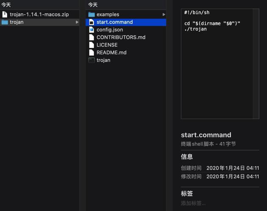Image resolution: width=267 pixels, height=211 pixels.
Task: Click the cd "$(dirname "$0")" line in preview
Action: (x=212, y=23)
